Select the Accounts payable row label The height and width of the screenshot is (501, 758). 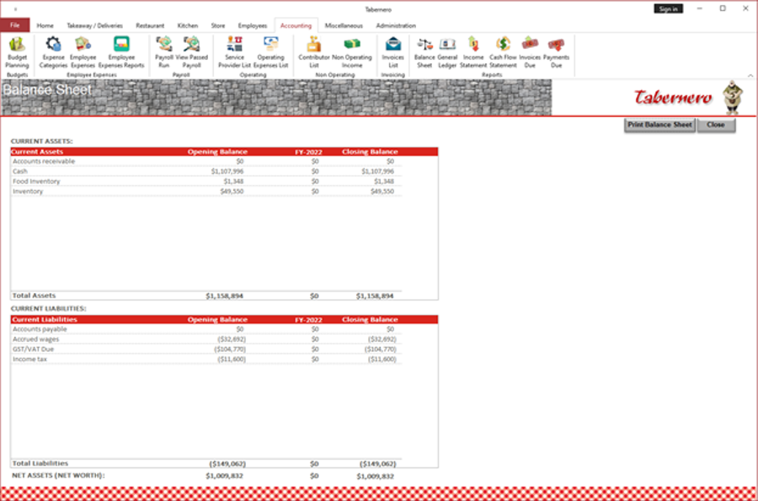tap(40, 329)
